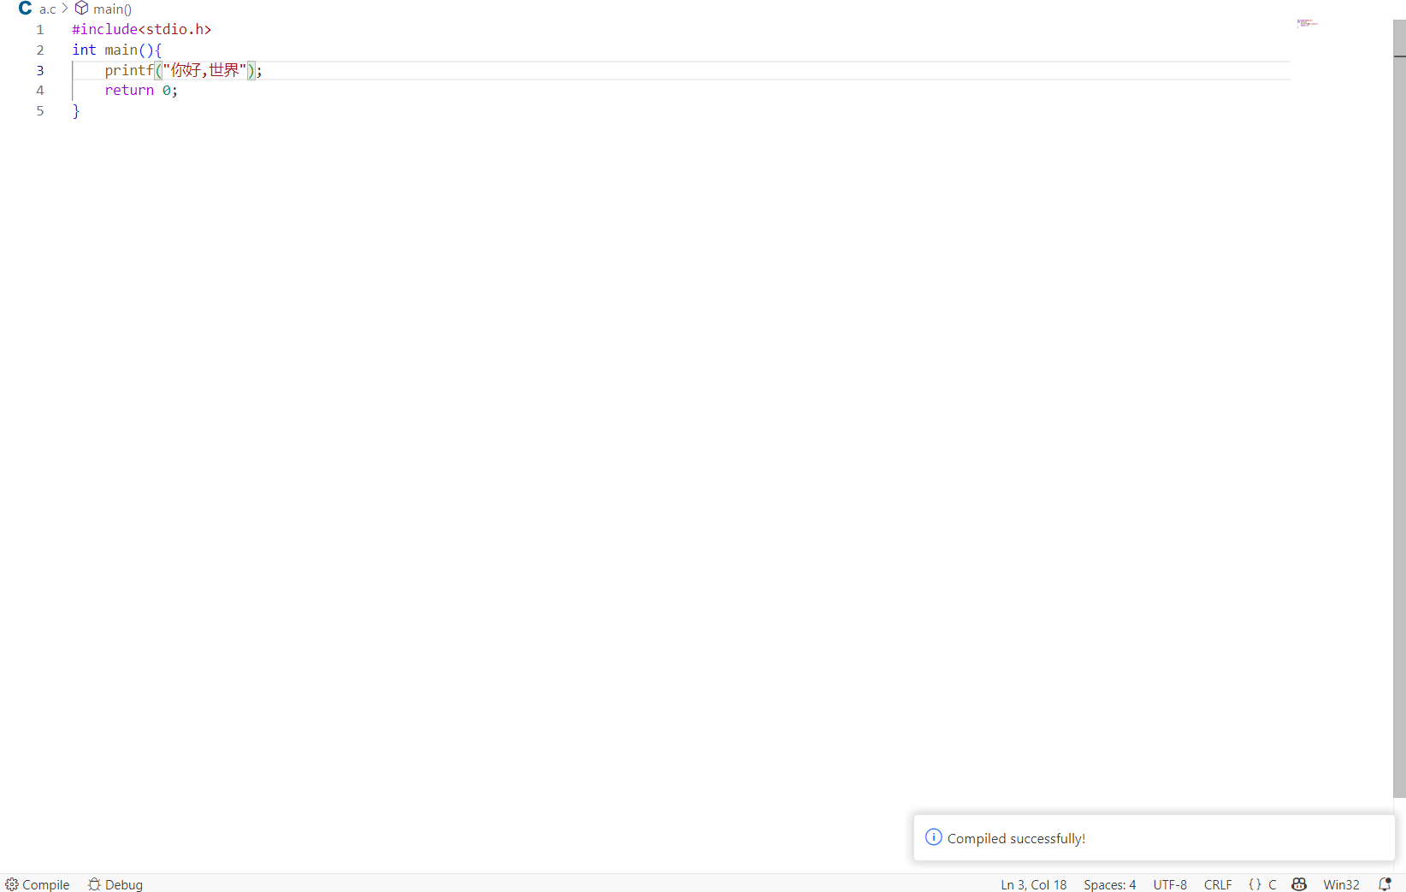Viewport: 1406px width, 892px height.
Task: Open the notifications bell icon
Action: [x=1385, y=884]
